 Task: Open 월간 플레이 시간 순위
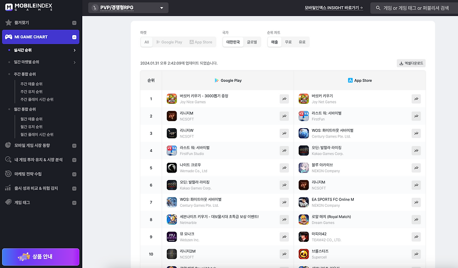pos(37,134)
